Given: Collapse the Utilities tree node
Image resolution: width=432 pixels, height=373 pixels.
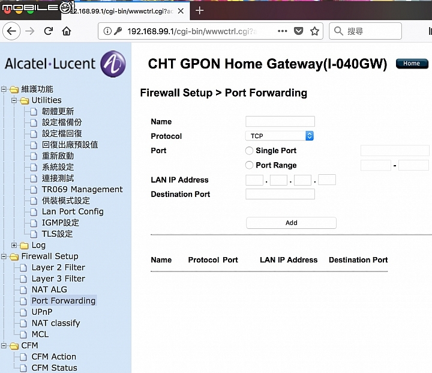Looking at the screenshot, I should [14, 100].
